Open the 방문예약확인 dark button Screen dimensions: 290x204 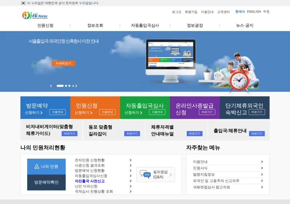46,182
